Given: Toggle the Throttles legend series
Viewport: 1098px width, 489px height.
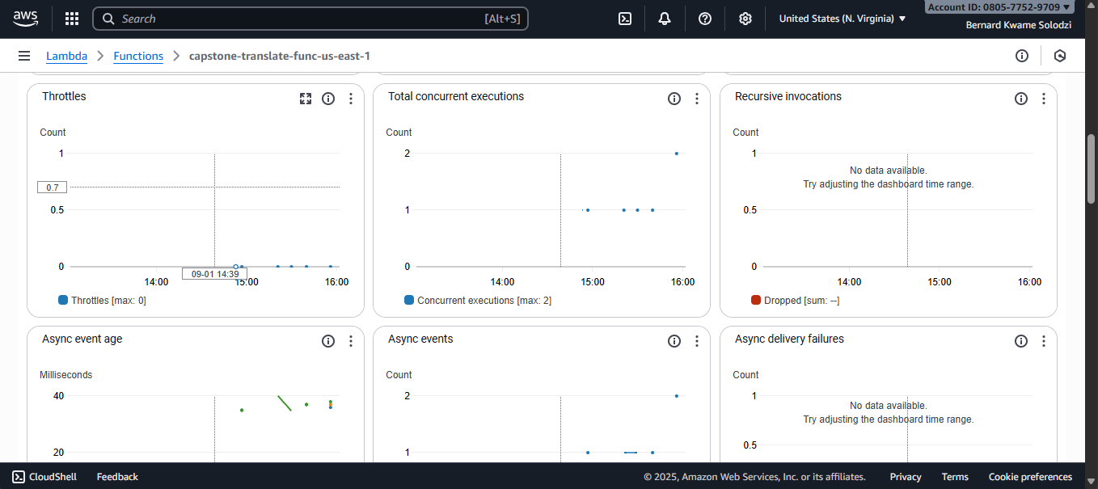Looking at the screenshot, I should (63, 300).
